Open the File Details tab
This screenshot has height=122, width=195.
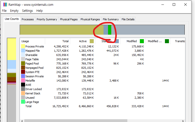point(128,19)
